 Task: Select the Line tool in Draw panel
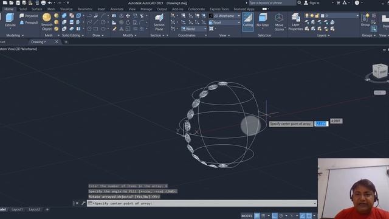click(x=96, y=23)
